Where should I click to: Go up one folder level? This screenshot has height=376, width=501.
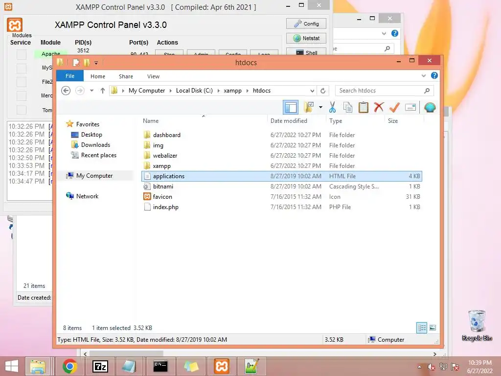(x=103, y=91)
